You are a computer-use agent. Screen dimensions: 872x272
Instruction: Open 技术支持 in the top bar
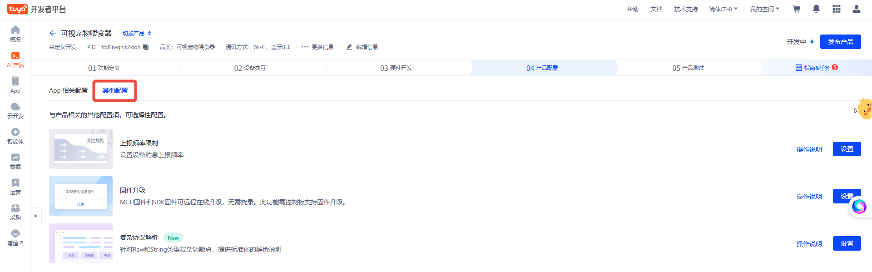tap(686, 9)
